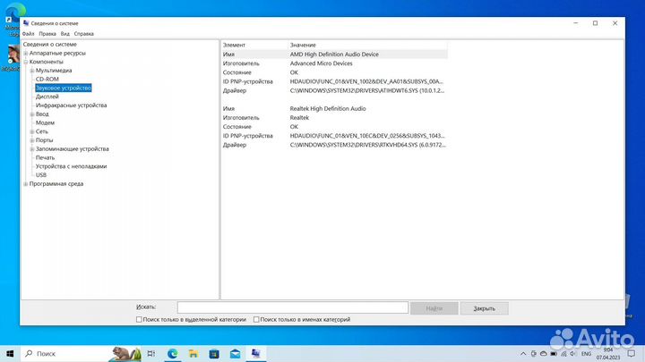The height and width of the screenshot is (362, 645).
Task: Open the Windows Start menu
Action: click(x=11, y=354)
